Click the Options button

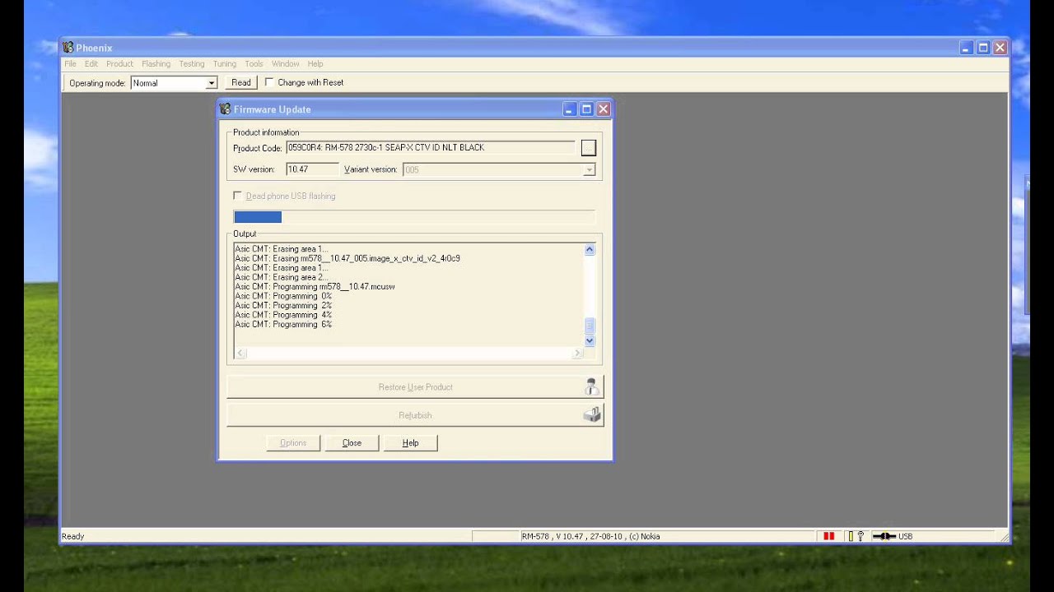pos(293,442)
